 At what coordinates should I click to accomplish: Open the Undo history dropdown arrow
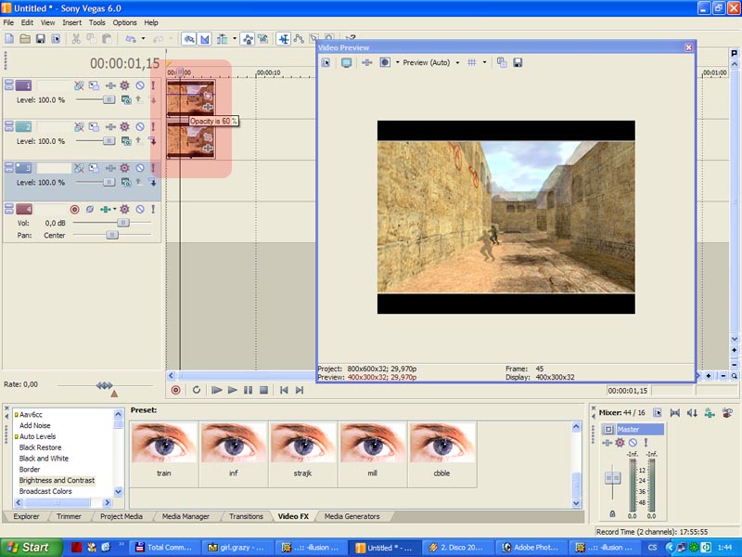(143, 39)
